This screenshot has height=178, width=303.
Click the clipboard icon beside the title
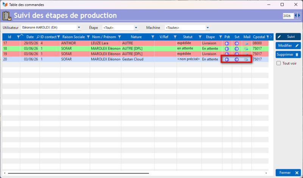[7, 16]
